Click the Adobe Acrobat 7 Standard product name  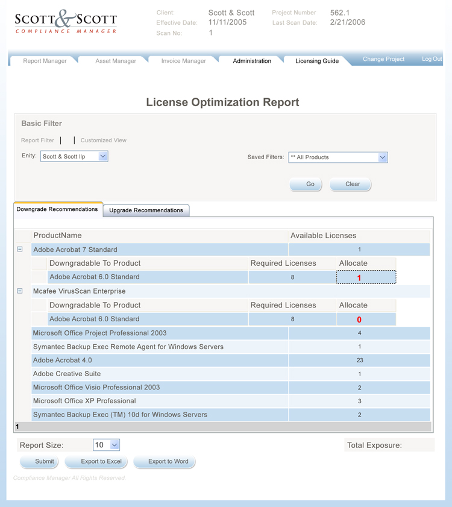point(75,250)
